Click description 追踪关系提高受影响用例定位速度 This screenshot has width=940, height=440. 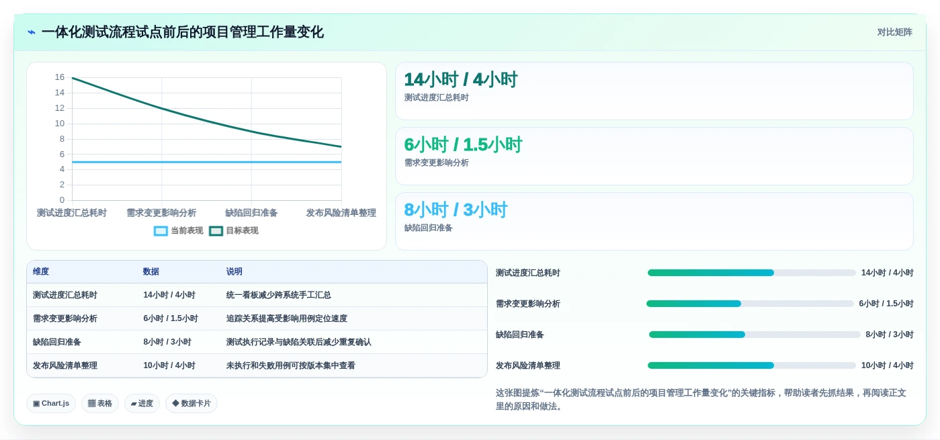(287, 318)
